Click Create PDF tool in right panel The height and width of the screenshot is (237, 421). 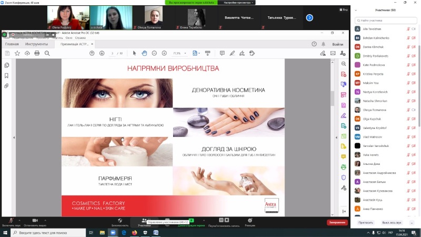click(344, 74)
